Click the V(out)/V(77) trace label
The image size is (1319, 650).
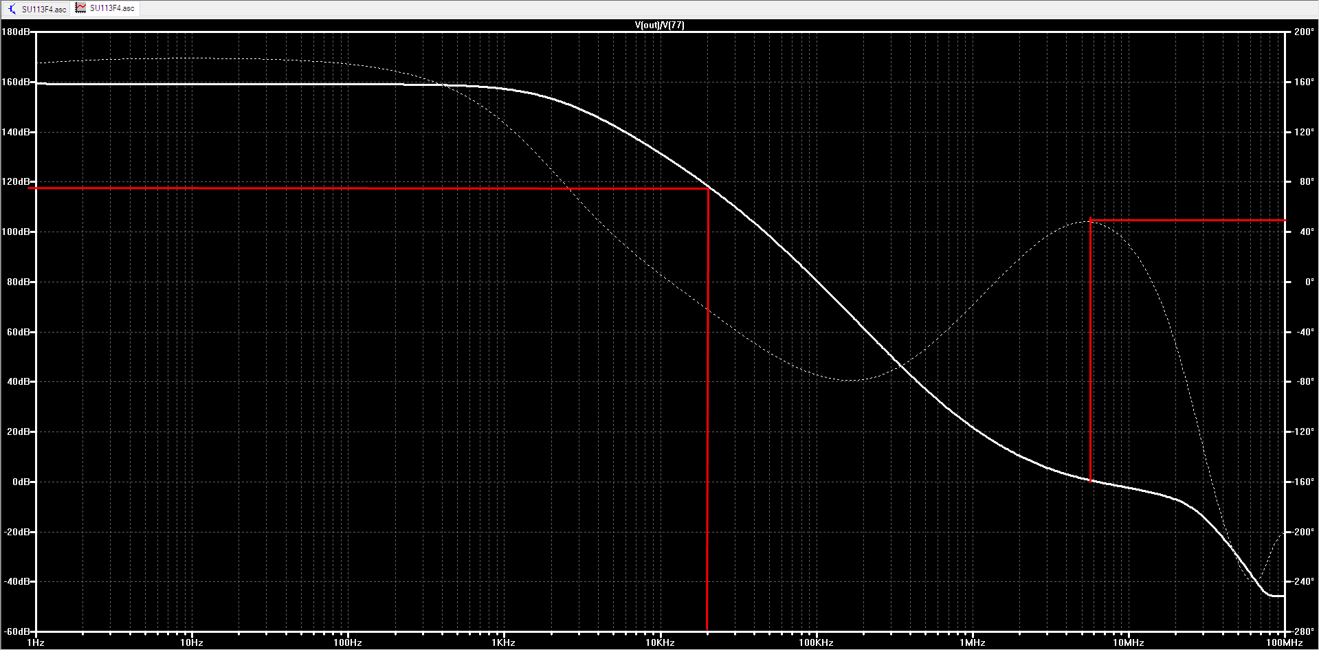(659, 25)
